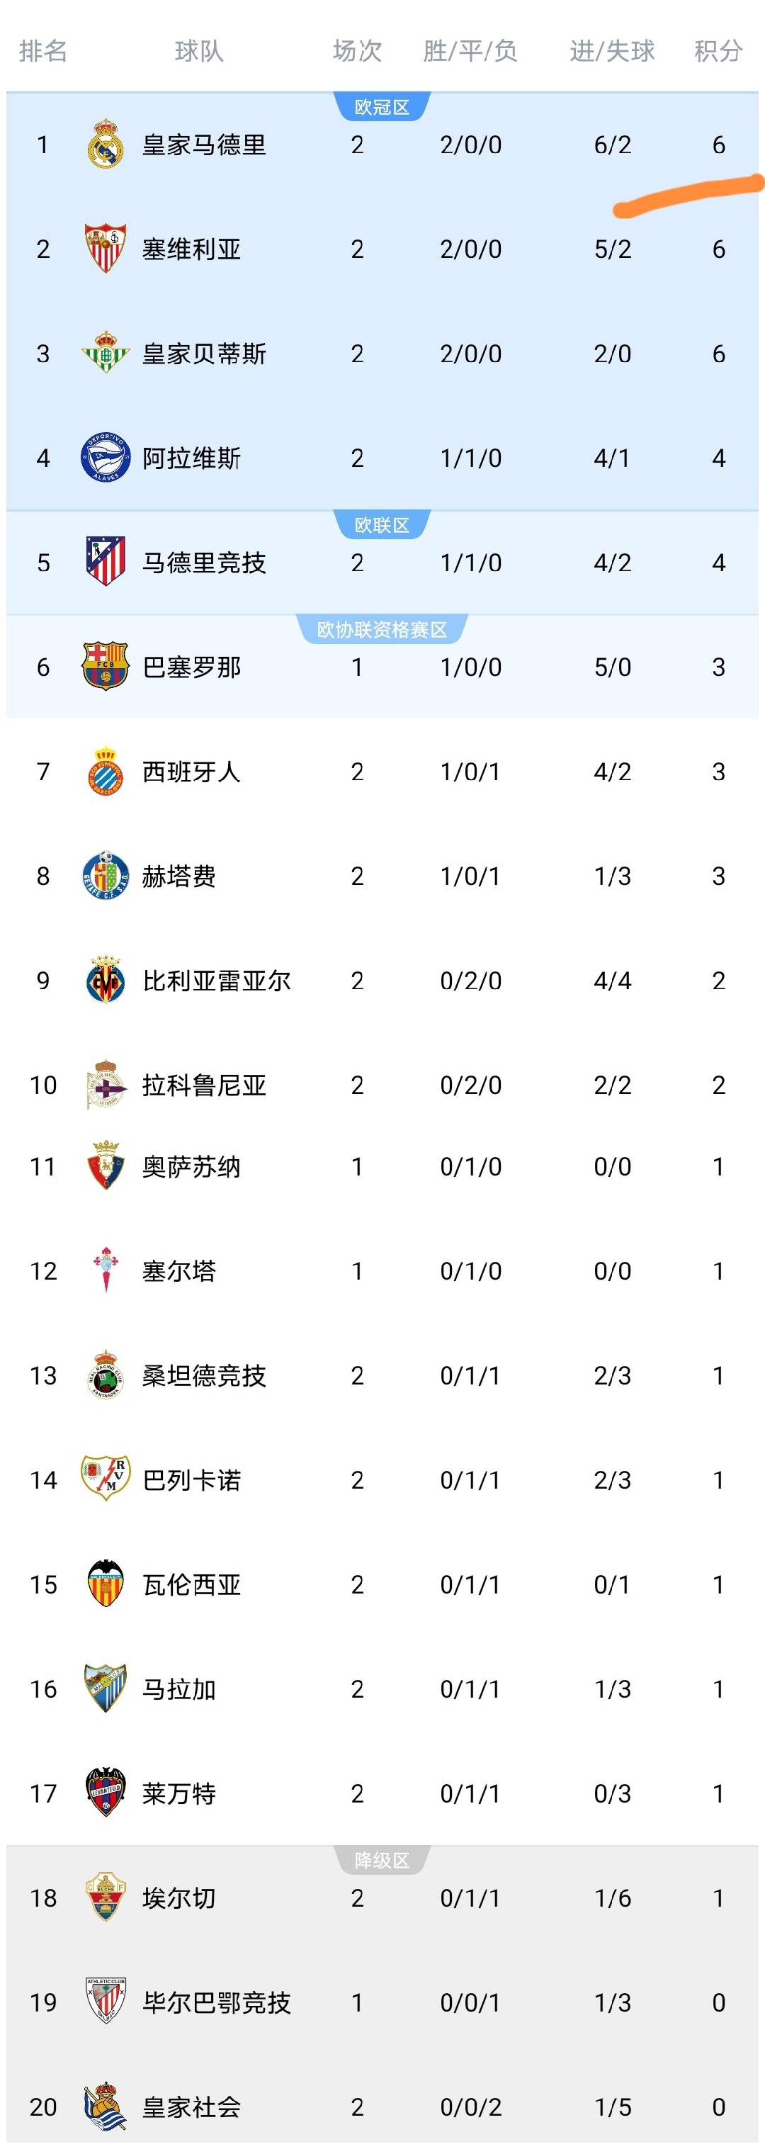Sort by the 积分 column header
The height and width of the screenshot is (2149, 765).
[x=718, y=51]
